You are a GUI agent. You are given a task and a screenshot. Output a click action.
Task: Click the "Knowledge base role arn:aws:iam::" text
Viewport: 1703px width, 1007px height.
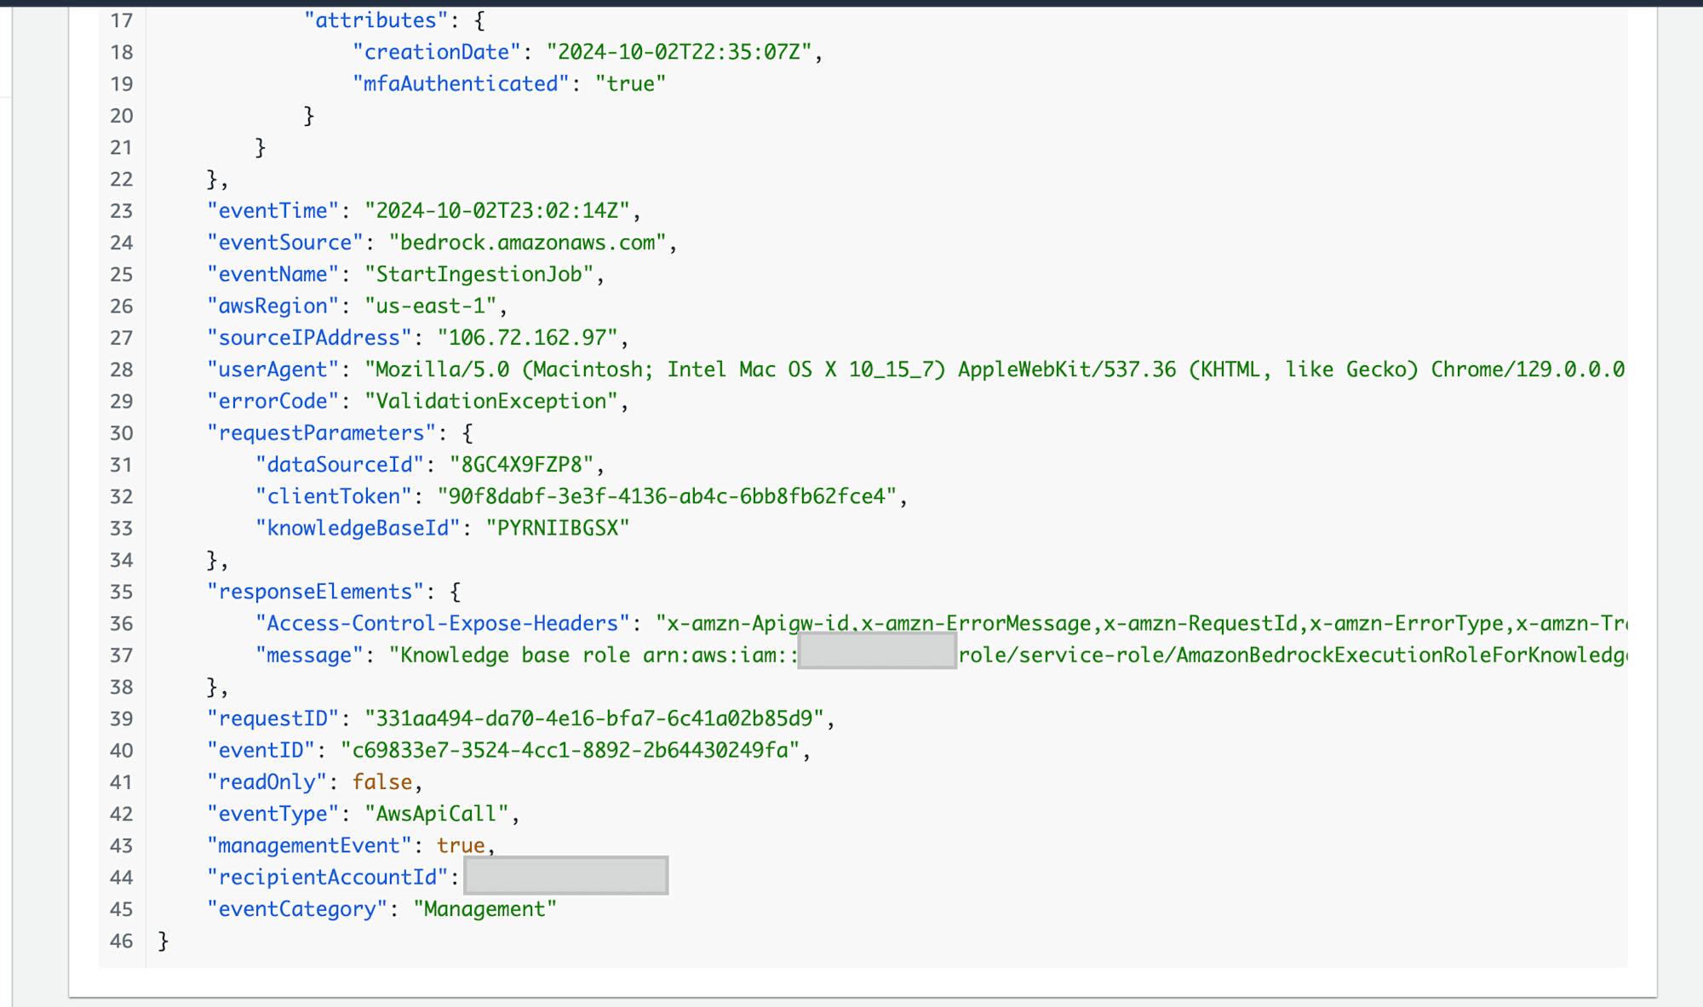pyautogui.click(x=593, y=655)
